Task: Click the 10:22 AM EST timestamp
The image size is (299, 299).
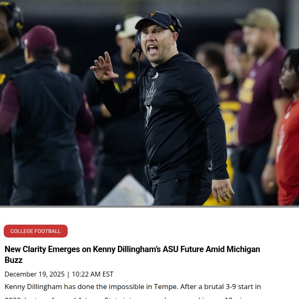Action: [93, 274]
